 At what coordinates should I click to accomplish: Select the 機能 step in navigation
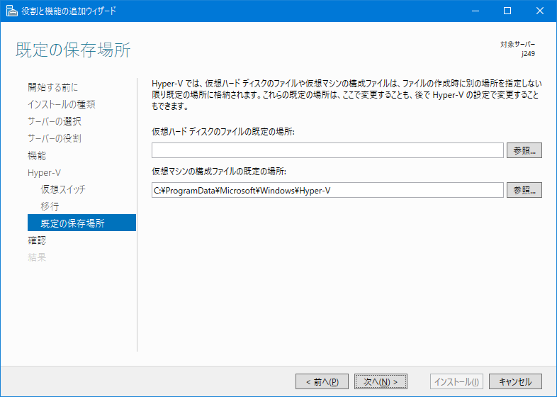pos(37,155)
